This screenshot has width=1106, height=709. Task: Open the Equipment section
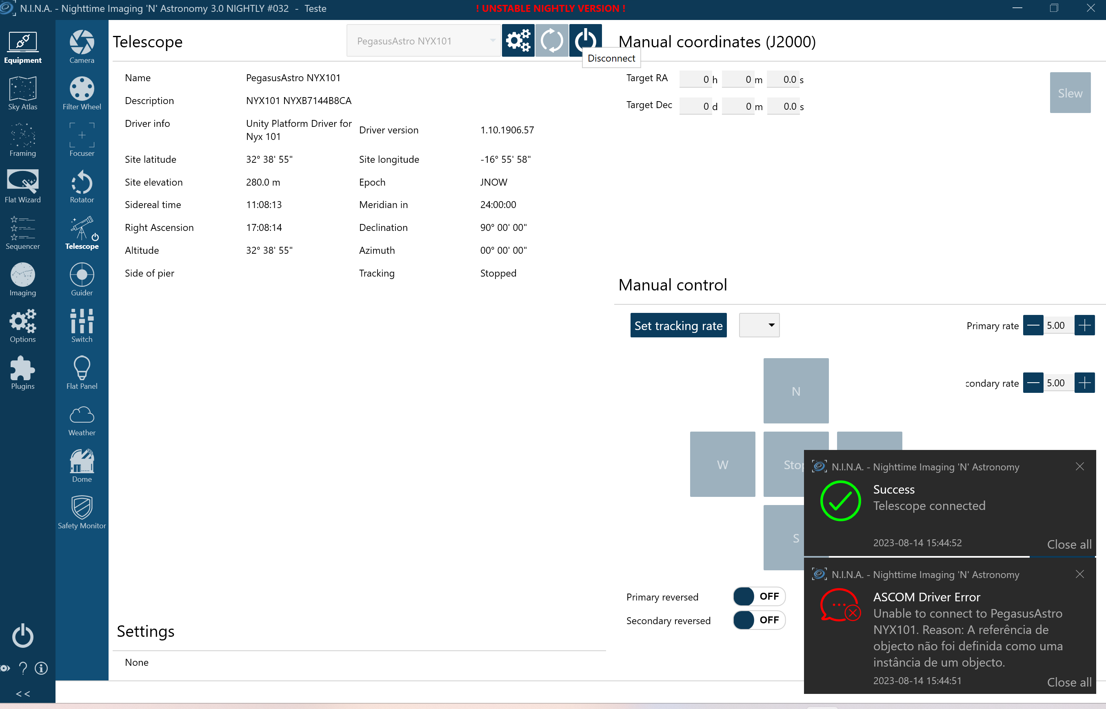tap(22, 47)
